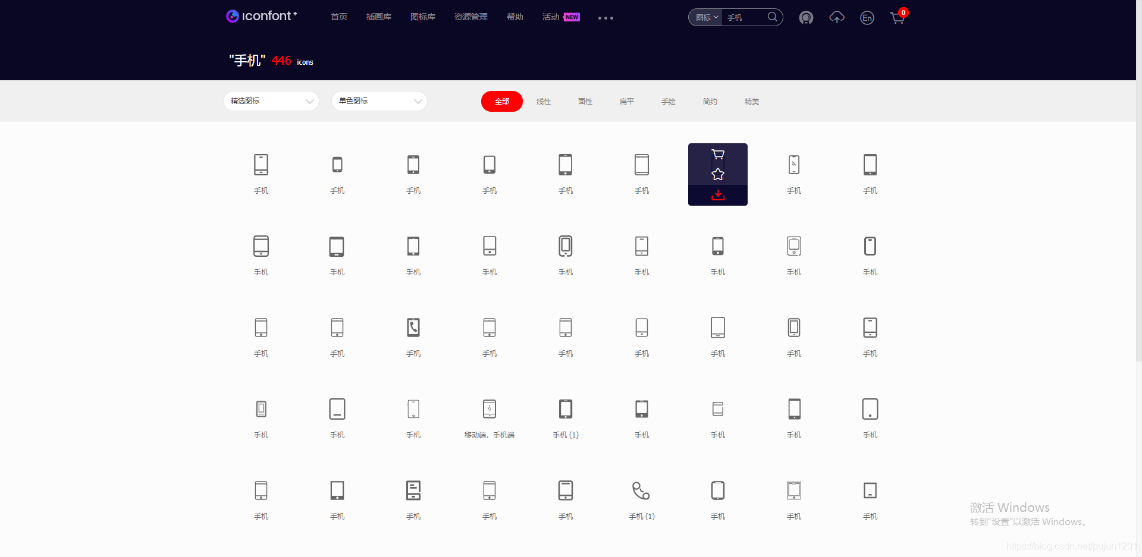Open the 图标库 menu item
This screenshot has width=1142, height=557.
pyautogui.click(x=423, y=17)
